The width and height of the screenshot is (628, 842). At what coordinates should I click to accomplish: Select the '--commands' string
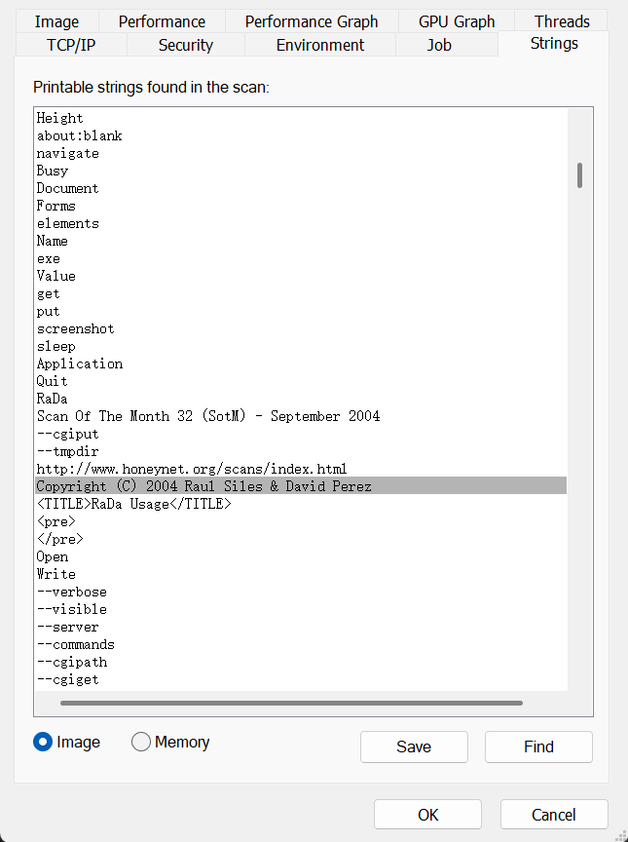301,644
